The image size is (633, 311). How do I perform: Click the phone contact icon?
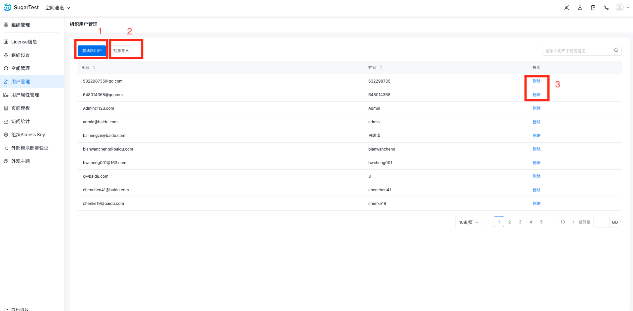pyautogui.click(x=606, y=8)
